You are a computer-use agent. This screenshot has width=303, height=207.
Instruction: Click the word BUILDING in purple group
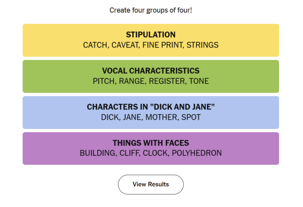[x=97, y=153]
